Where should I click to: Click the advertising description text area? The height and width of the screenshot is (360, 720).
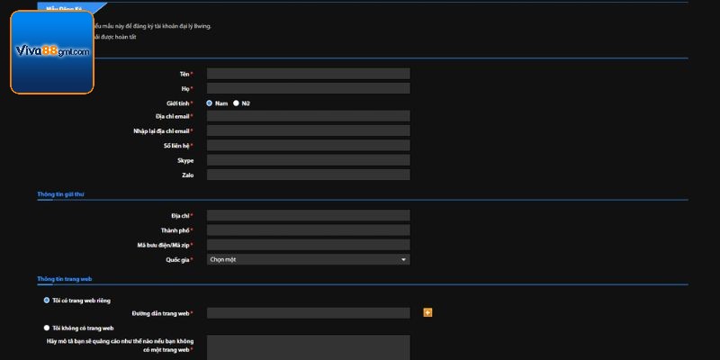click(x=308, y=347)
